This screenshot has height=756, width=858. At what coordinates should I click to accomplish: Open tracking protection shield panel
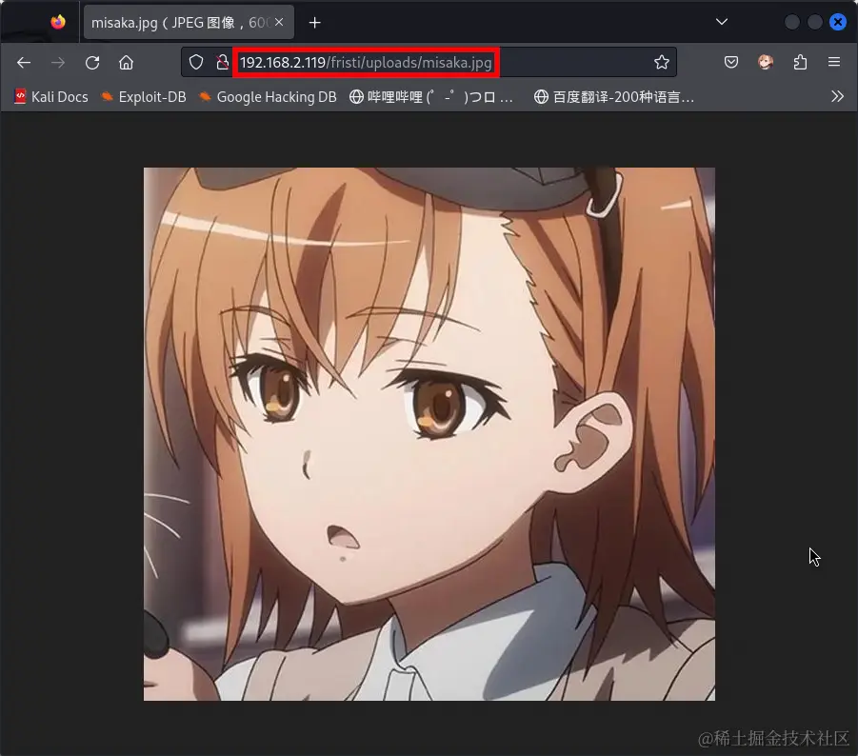(196, 62)
